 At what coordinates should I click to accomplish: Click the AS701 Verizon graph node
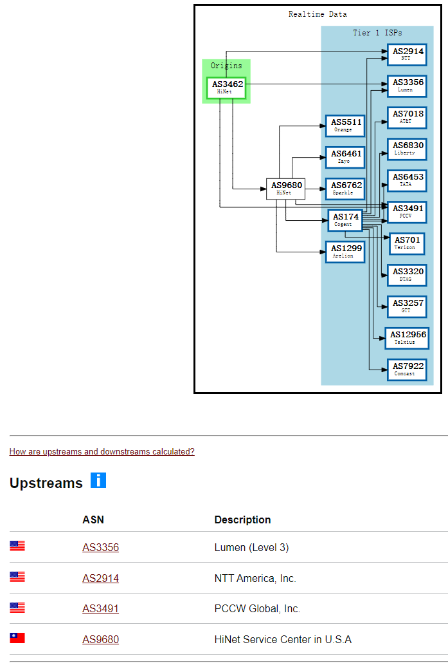click(x=407, y=243)
